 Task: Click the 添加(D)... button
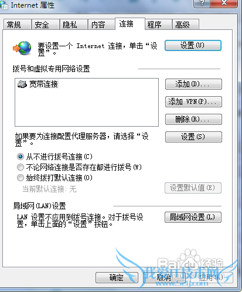coord(193,84)
